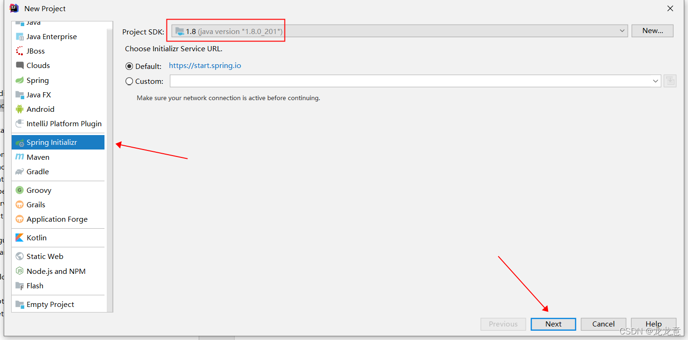Click the disabled Previous button
688x340 pixels.
[503, 324]
